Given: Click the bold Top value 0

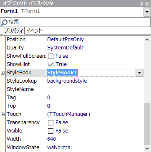Looking at the screenshot, I should pyautogui.click(x=49, y=106).
